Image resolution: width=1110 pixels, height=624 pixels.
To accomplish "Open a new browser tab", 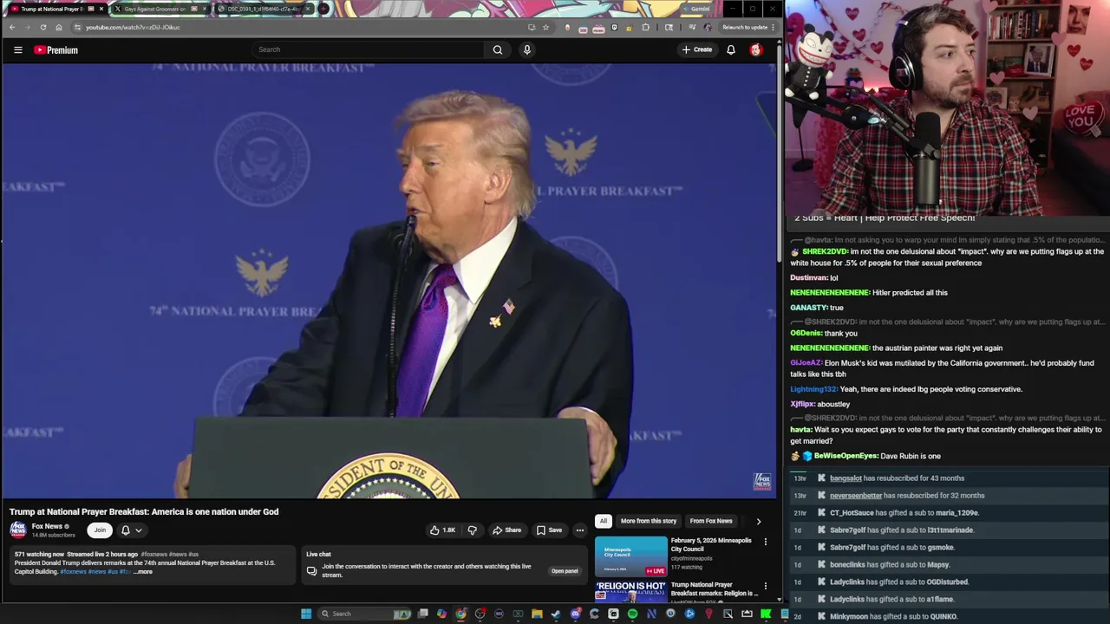I will pos(323,9).
